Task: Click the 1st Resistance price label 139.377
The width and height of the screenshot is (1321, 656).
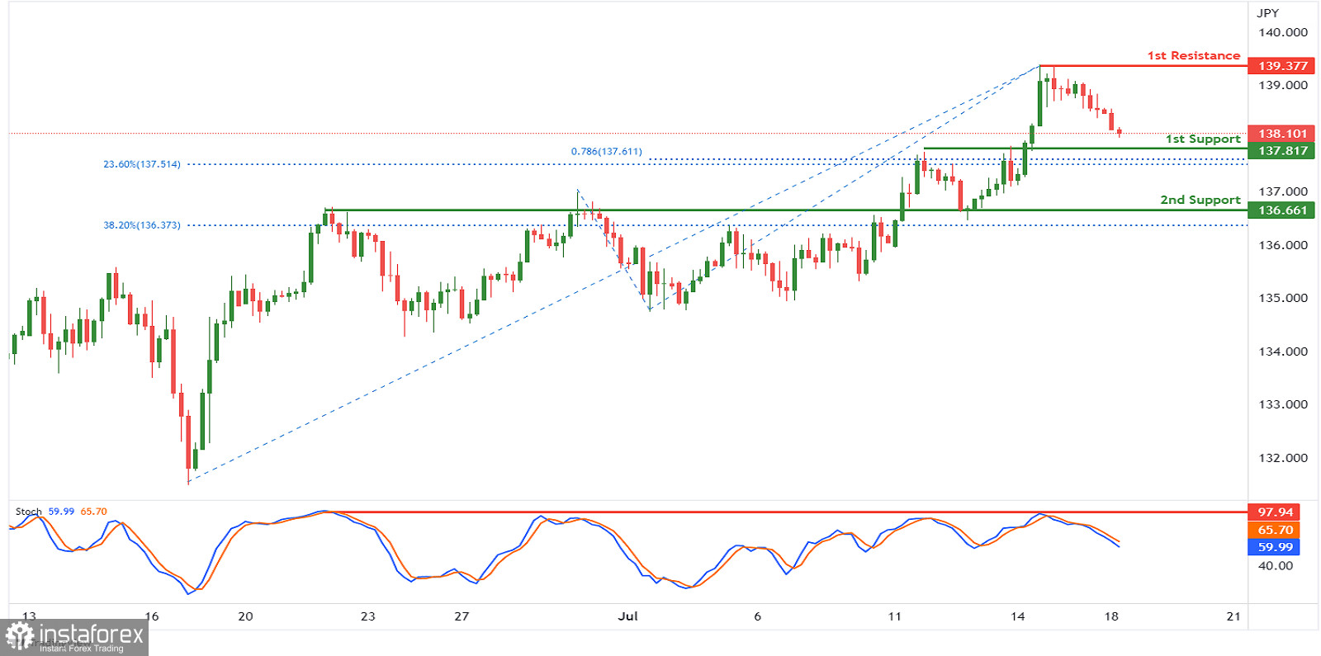Action: pos(1282,66)
